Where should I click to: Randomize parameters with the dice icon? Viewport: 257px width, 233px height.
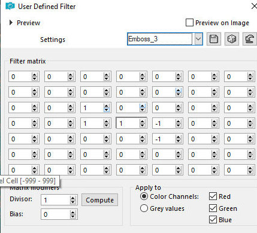pos(232,39)
